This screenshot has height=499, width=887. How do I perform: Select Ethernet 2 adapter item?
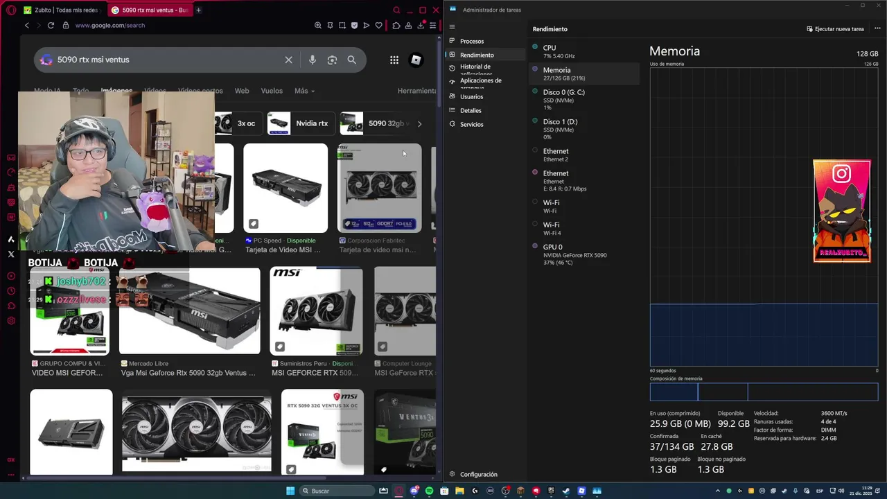584,155
